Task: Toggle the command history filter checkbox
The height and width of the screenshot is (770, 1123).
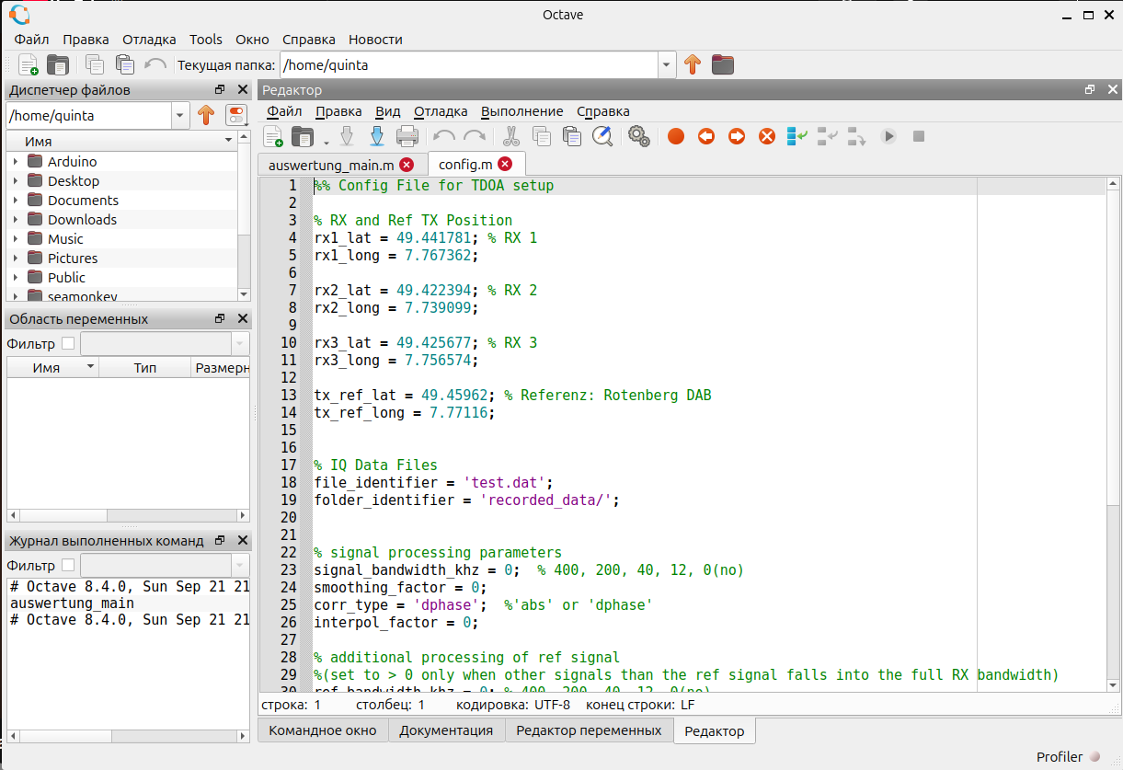Action: click(x=68, y=565)
